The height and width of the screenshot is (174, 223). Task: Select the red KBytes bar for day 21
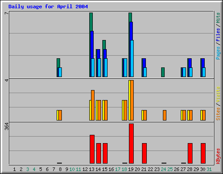[144, 153]
